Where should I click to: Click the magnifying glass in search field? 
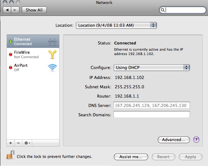[163, 10]
